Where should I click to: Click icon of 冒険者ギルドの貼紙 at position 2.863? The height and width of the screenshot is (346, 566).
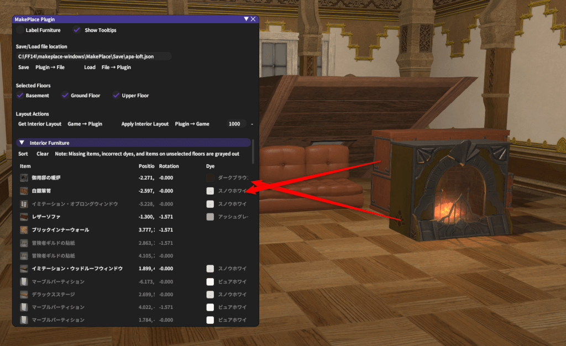pos(24,243)
